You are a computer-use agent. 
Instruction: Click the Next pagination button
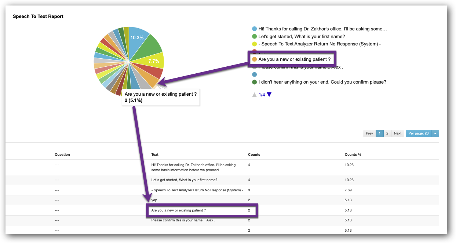(x=397, y=133)
